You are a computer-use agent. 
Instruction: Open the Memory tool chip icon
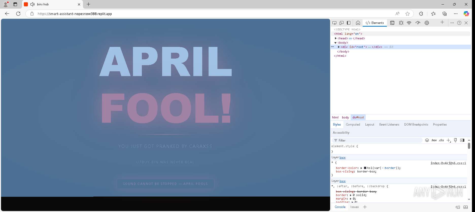click(x=427, y=23)
